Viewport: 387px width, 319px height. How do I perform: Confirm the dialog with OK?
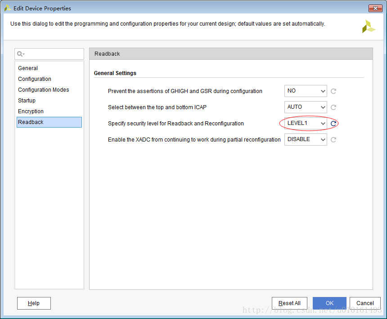(329, 303)
